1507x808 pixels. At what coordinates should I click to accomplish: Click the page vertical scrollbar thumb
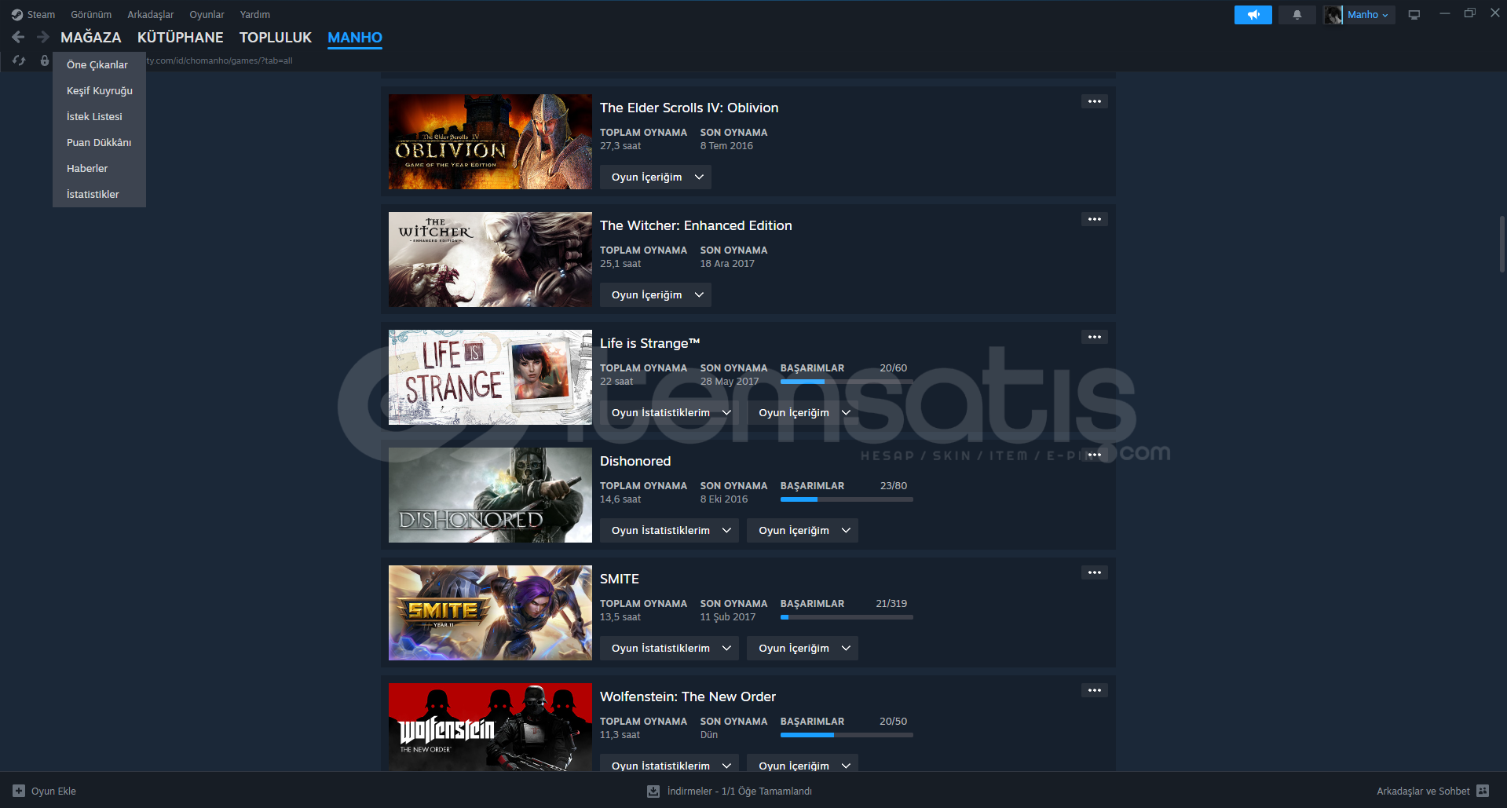click(1502, 244)
